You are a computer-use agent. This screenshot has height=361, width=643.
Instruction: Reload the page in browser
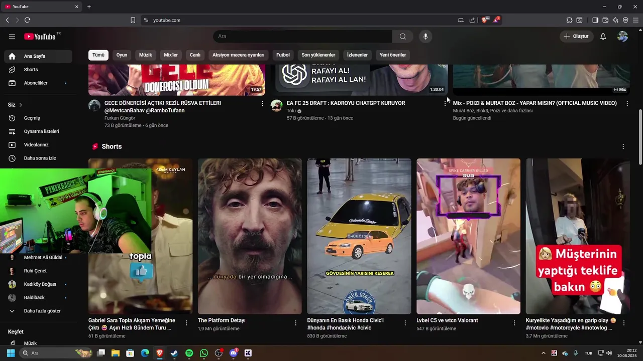pos(27,20)
